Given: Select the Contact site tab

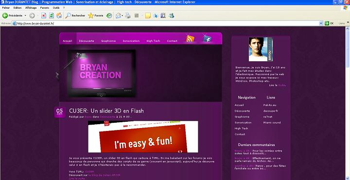Looking at the screenshot, I should tap(172, 41).
